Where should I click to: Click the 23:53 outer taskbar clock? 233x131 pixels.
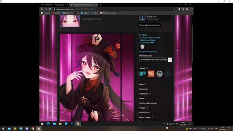[x=222, y=129]
